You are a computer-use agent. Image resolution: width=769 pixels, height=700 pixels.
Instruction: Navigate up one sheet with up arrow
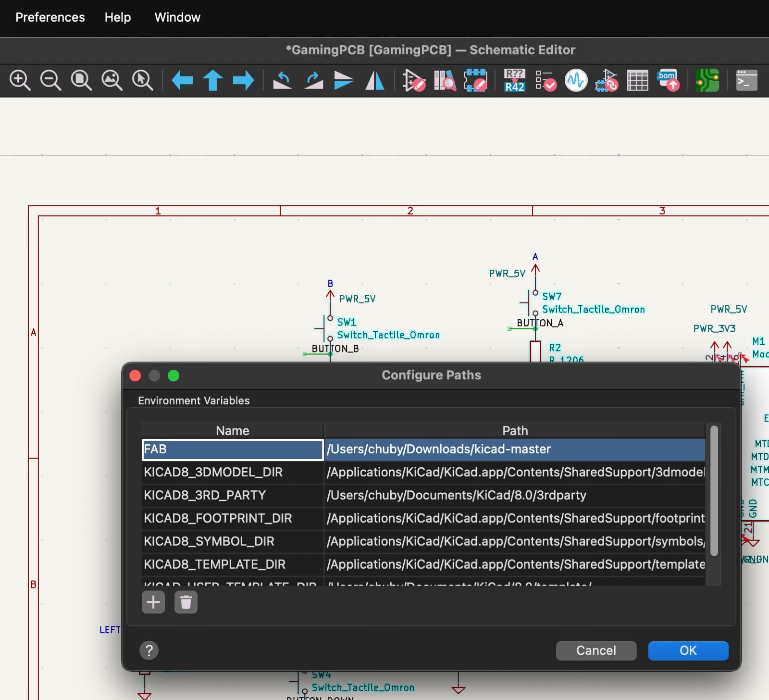213,80
